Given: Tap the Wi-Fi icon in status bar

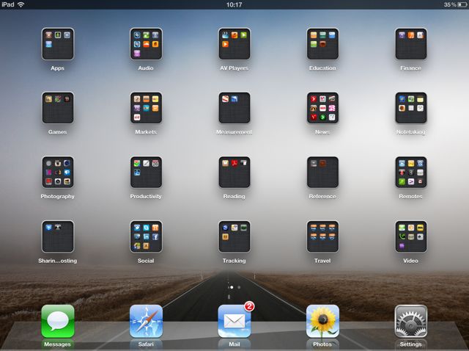Looking at the screenshot, I should point(21,4).
